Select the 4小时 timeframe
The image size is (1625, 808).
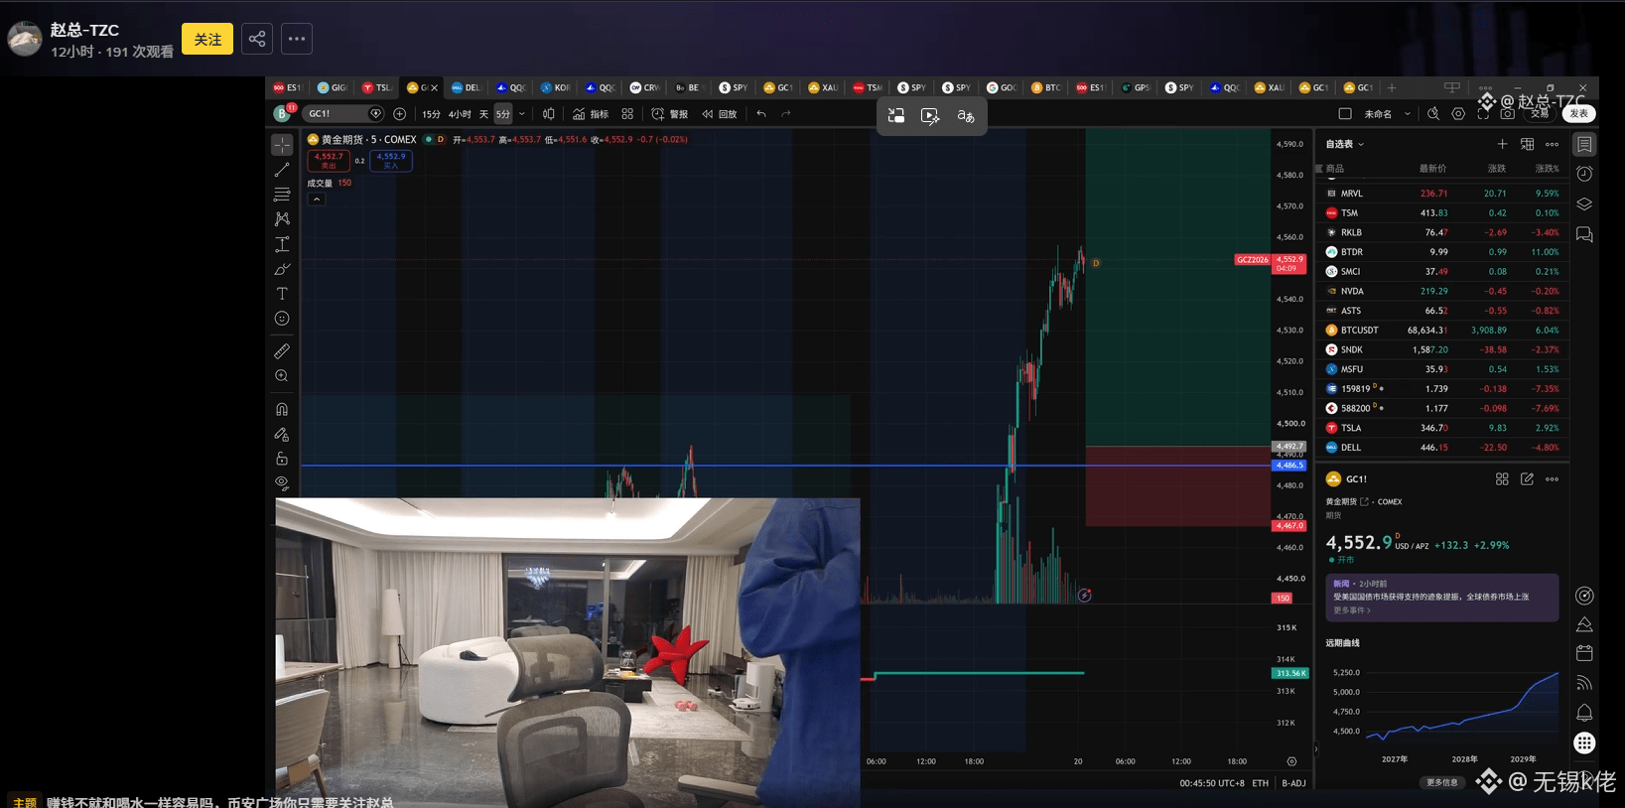(460, 114)
